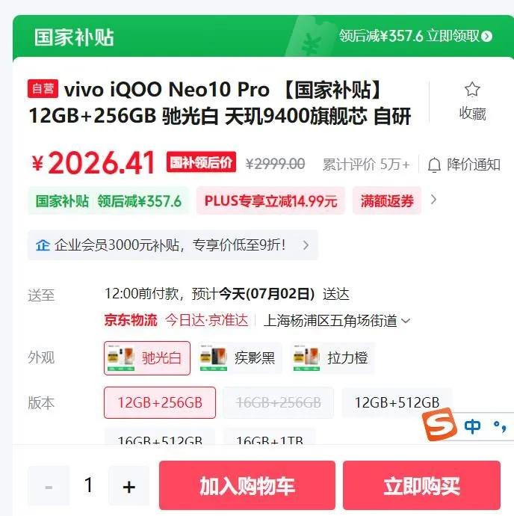
Task: Choose the 12GB+512GB version
Action: point(397,402)
